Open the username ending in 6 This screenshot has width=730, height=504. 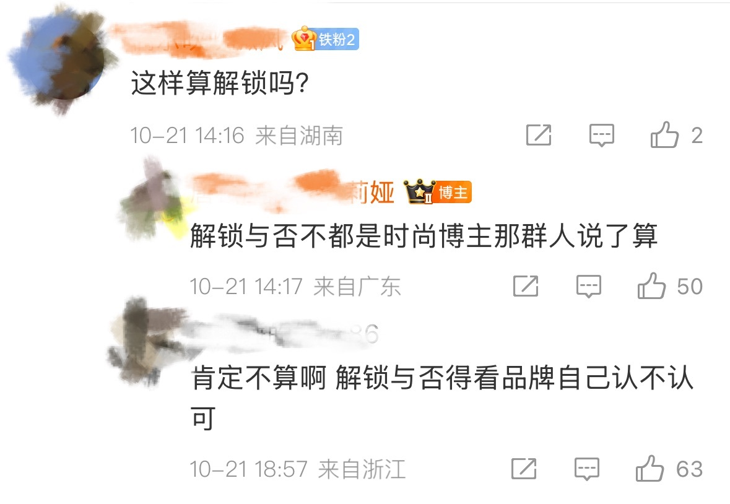click(x=285, y=333)
